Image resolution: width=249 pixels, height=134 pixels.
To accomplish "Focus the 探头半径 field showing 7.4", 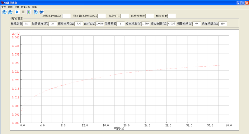I will click(78, 24).
